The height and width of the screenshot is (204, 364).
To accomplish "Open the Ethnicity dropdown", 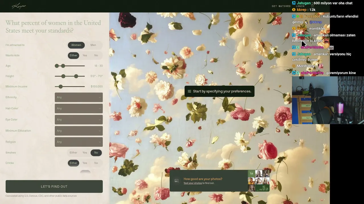I will pyautogui.click(x=79, y=97).
